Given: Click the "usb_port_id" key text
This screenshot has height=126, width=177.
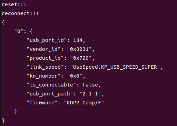Looking at the screenshot, I should click(47, 40).
